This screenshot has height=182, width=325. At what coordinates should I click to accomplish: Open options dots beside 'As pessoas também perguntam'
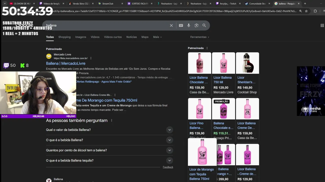point(111,121)
